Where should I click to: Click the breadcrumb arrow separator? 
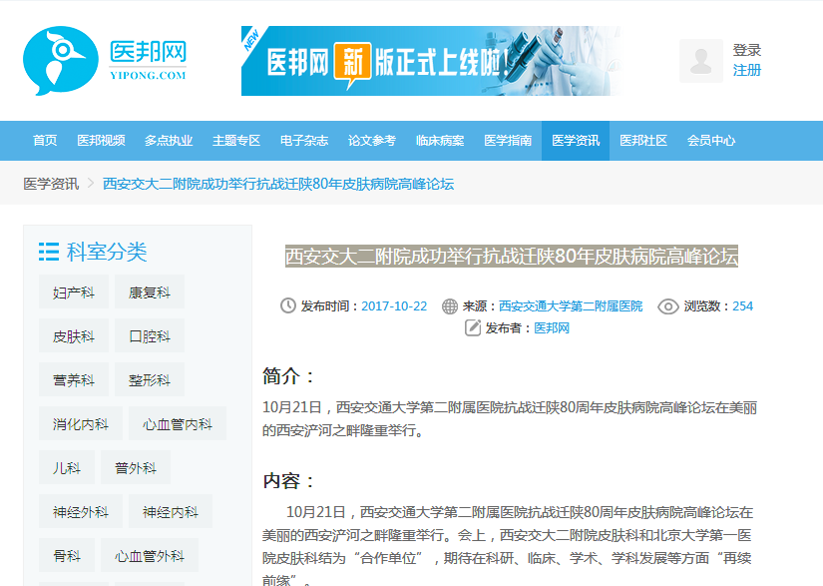tap(91, 184)
